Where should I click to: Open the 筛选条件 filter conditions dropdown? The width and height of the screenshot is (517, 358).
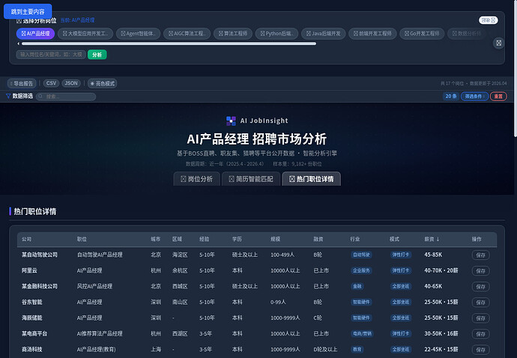tap(474, 97)
